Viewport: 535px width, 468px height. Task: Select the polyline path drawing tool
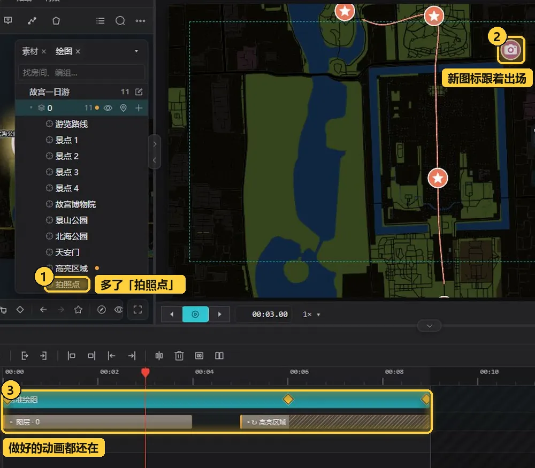[32, 21]
